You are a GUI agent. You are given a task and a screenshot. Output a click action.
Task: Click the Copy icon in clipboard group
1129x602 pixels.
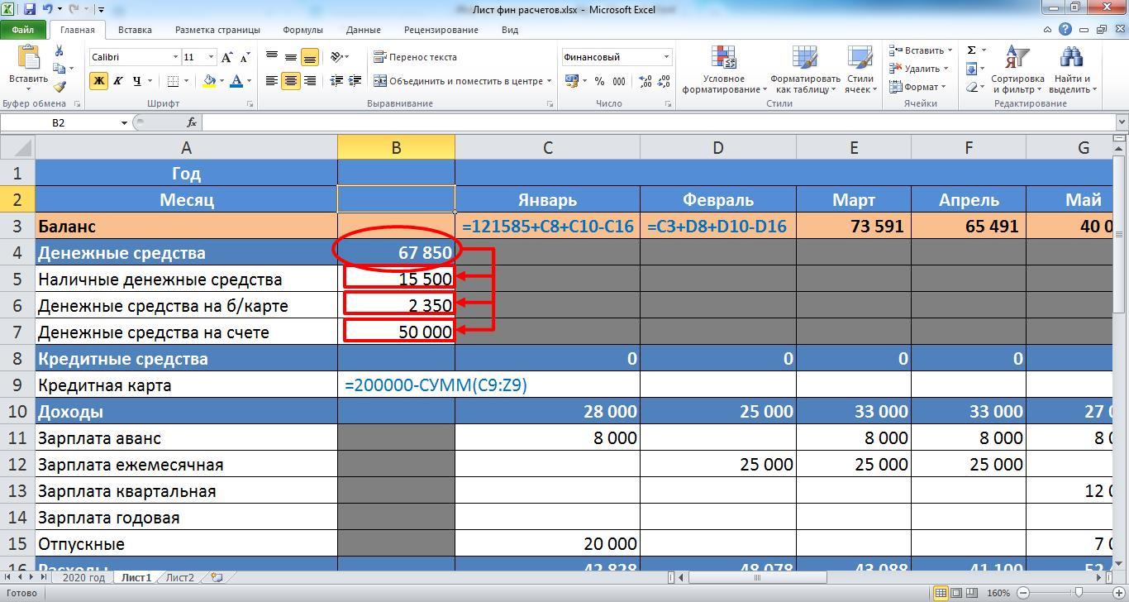(x=60, y=69)
